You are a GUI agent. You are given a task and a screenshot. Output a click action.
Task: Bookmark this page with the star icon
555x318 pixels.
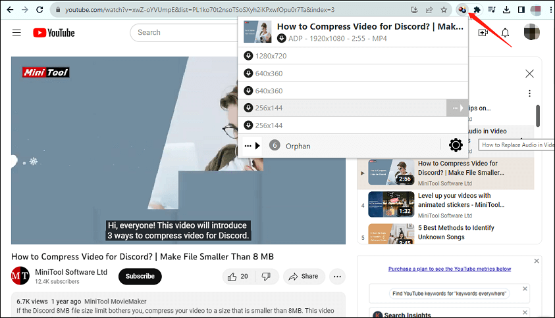pyautogui.click(x=444, y=10)
